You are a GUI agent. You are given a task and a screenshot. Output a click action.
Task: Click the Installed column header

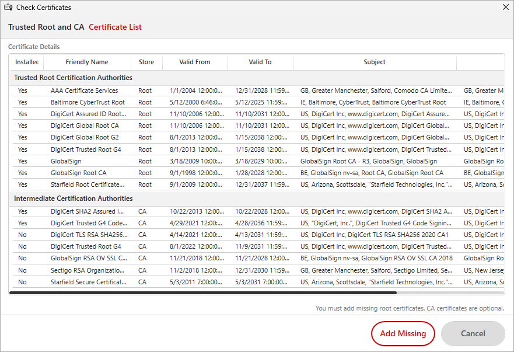27,62
